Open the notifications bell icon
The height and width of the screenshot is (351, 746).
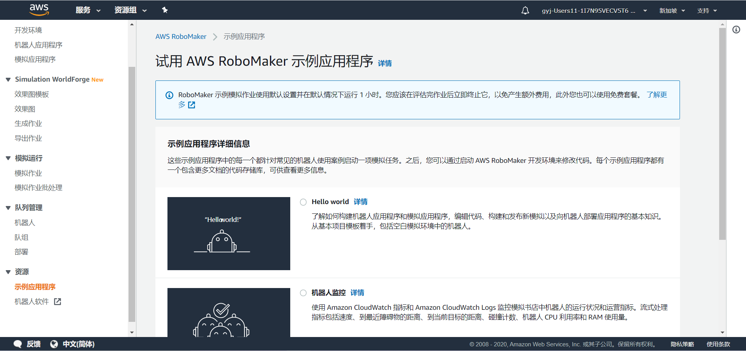525,10
